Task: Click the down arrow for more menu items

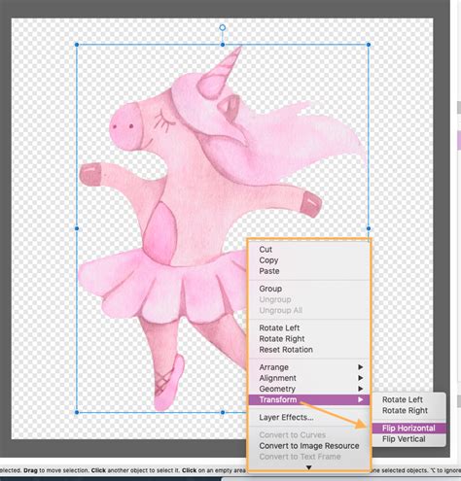Action: click(x=309, y=467)
